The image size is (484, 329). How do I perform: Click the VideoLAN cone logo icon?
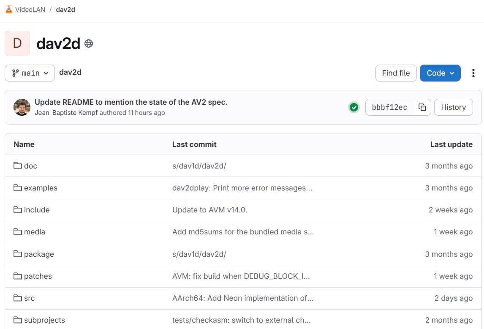pos(9,9)
